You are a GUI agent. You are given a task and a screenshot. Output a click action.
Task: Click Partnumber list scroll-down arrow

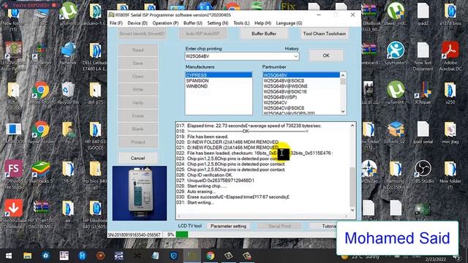(343, 112)
